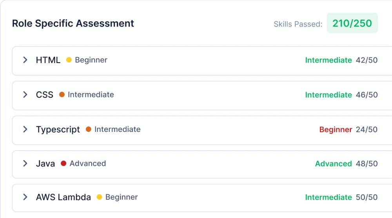
Task: Expand the Java skill row chevron
Action: [x=25, y=164]
